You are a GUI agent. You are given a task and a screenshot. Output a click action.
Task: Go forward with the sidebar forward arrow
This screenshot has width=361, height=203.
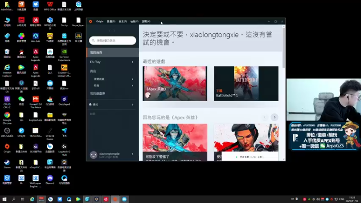point(114,31)
